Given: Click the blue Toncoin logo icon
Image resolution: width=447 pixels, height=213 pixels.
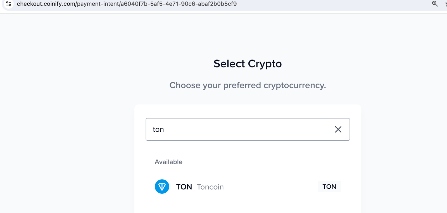Looking at the screenshot, I should (162, 187).
